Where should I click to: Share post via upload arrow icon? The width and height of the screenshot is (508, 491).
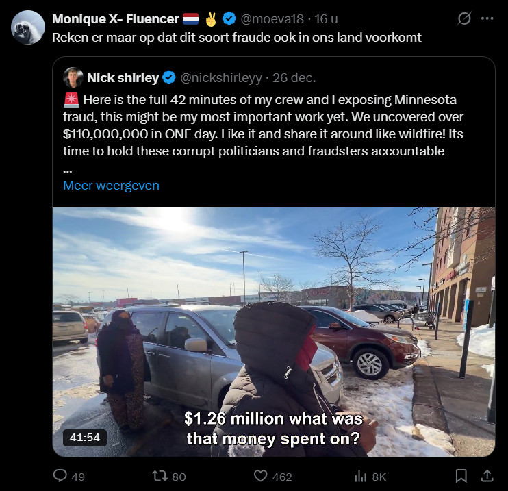point(487,476)
